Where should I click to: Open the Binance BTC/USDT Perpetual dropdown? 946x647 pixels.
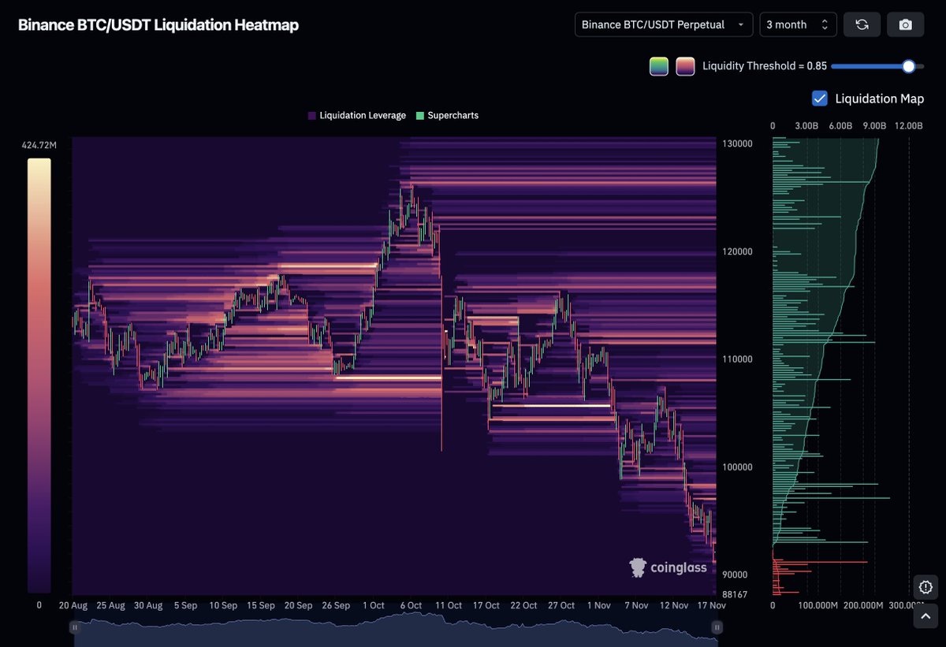[664, 24]
